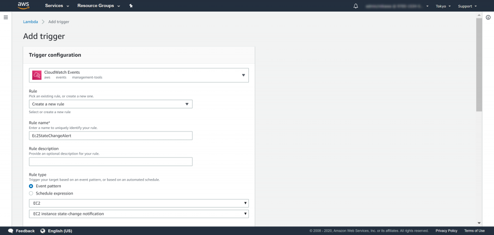Open the info panel icon
494x235 pixels.
coord(488,17)
